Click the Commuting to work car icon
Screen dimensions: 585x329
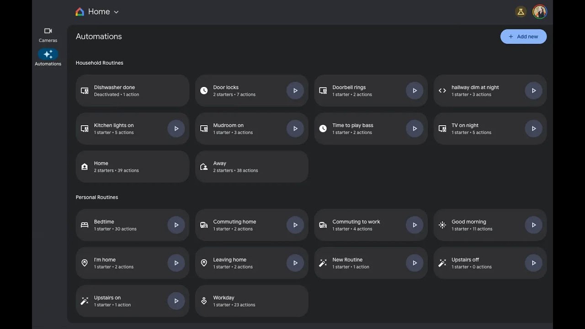coord(323,225)
